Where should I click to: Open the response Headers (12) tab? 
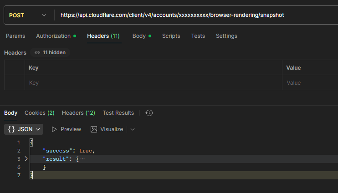coord(78,113)
